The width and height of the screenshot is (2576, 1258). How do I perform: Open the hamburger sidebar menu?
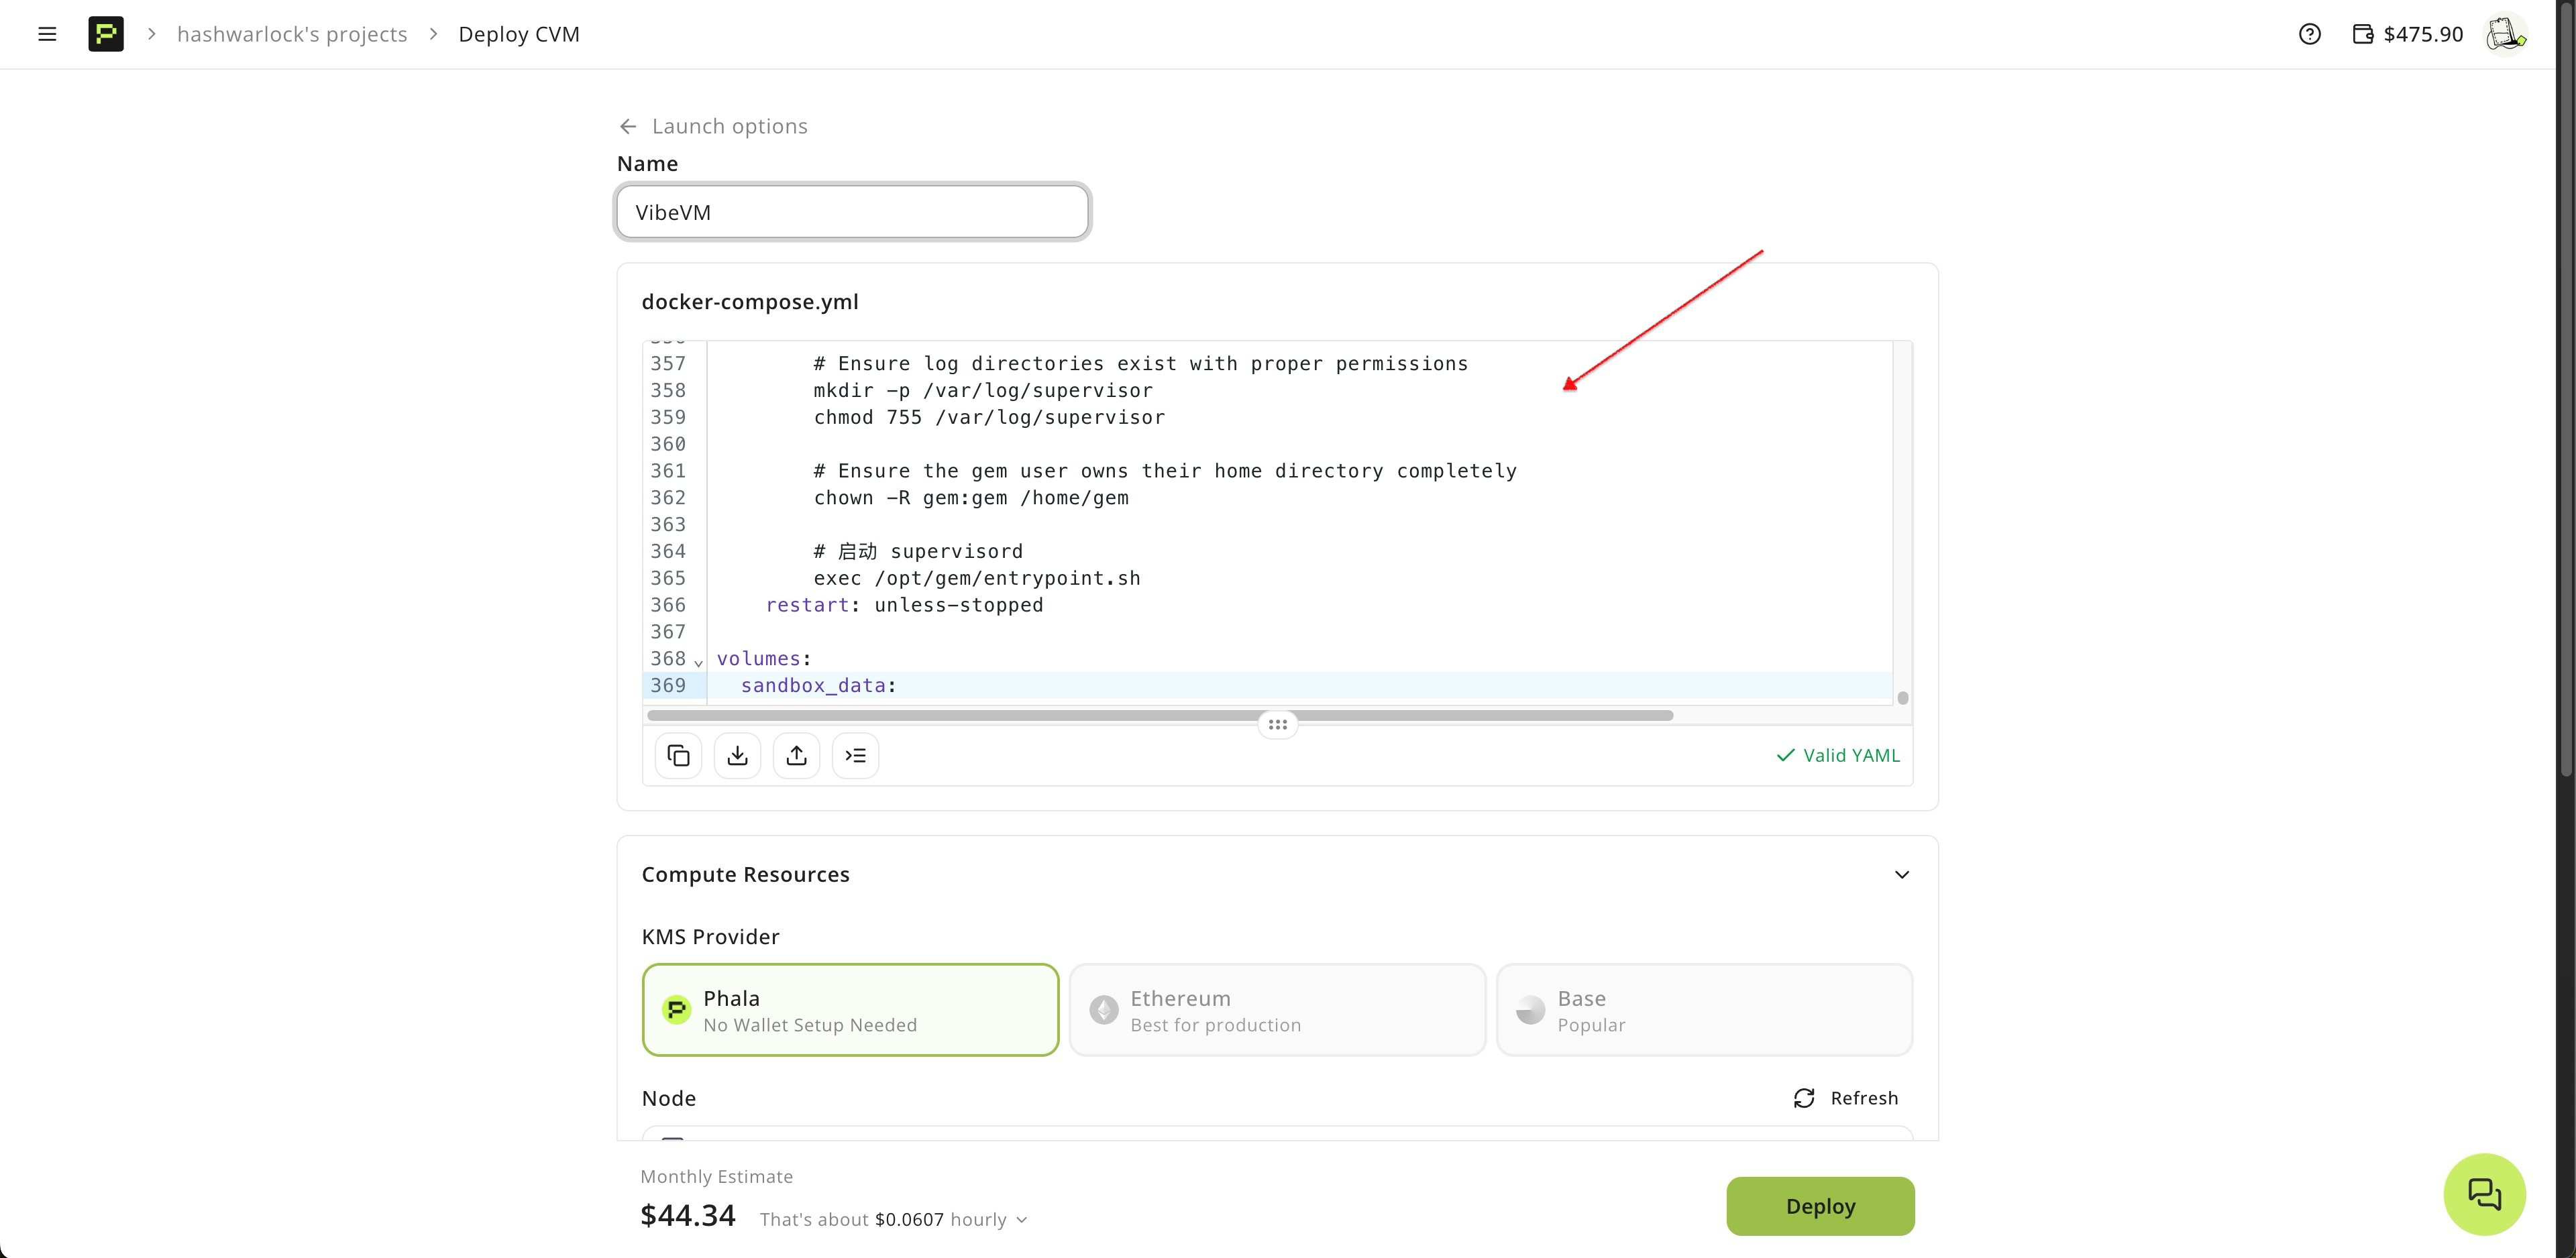pos(47,34)
